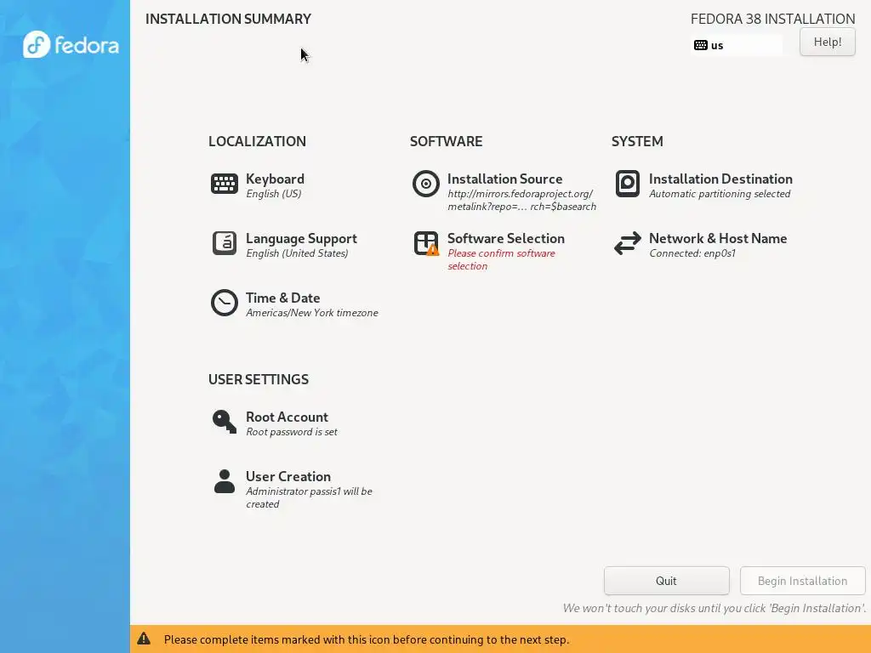Screen dimensions: 871x653
Task: Click the Keyboard layout icon
Action: coord(225,184)
